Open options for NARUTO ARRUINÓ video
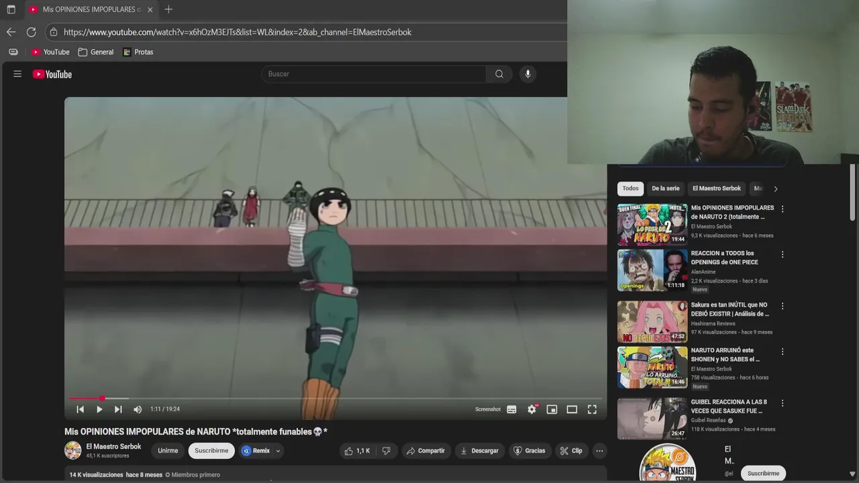Image resolution: width=859 pixels, height=483 pixels. (x=782, y=352)
